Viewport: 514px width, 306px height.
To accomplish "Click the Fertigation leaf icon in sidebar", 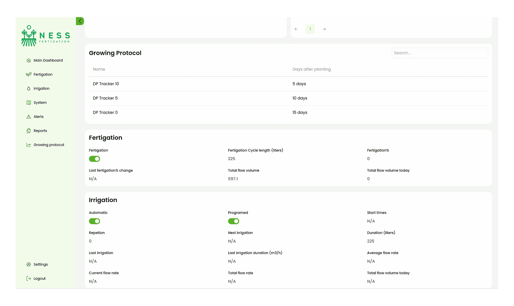I will (x=29, y=75).
